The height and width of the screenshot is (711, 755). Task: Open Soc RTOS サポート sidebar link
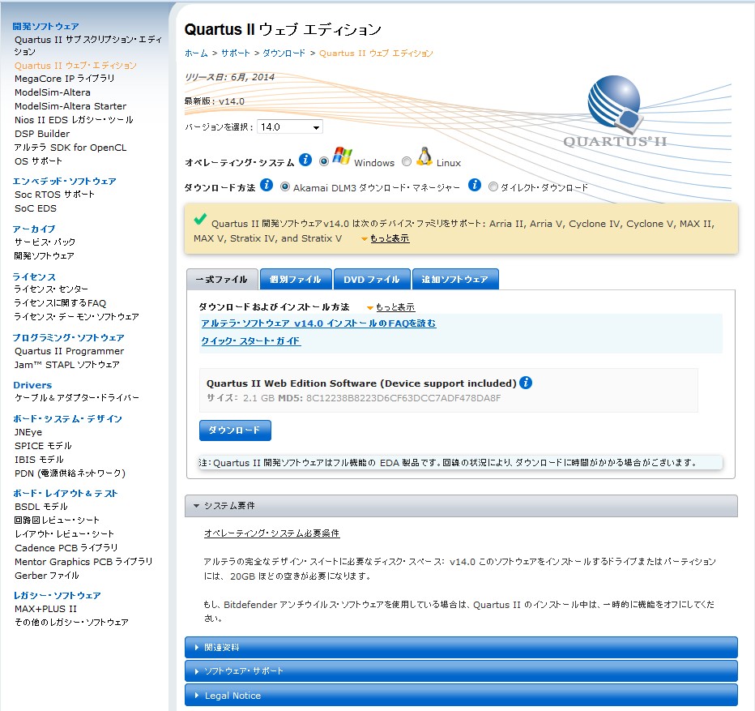(x=54, y=195)
